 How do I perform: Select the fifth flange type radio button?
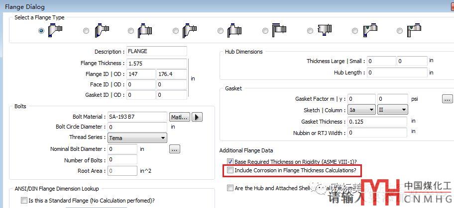tap(221, 31)
